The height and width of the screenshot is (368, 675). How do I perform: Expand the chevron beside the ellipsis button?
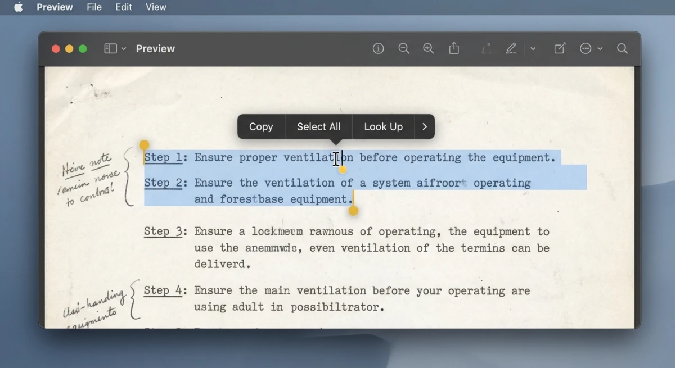coord(600,49)
